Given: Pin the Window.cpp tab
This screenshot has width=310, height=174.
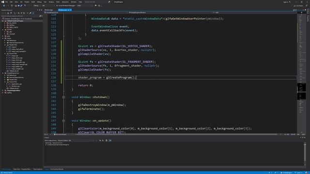Looking at the screenshot, I should click(x=68, y=10).
